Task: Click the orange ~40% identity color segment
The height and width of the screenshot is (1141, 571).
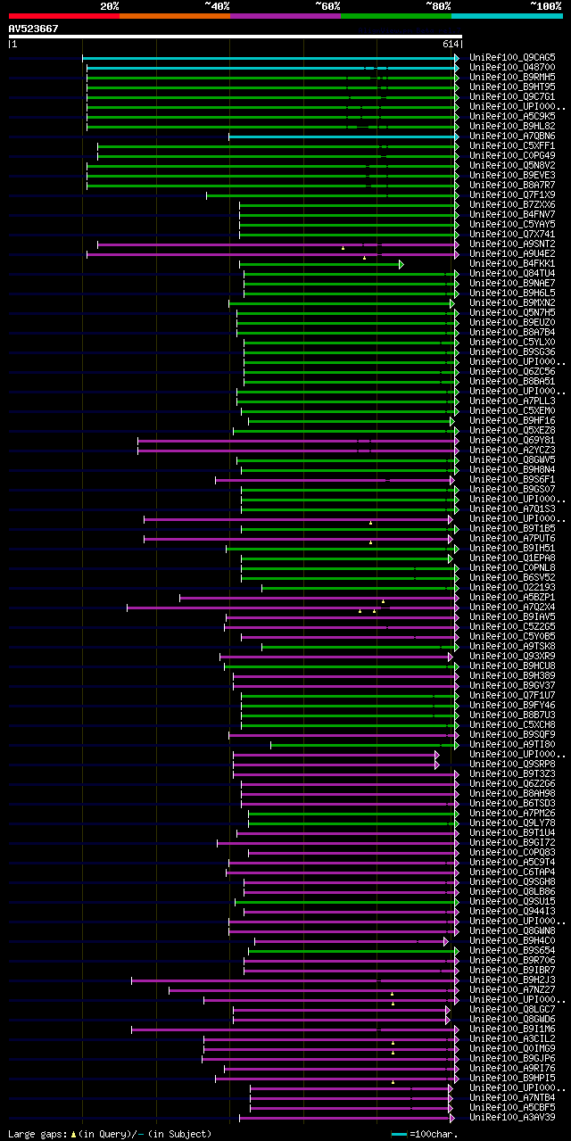Action: [x=174, y=15]
